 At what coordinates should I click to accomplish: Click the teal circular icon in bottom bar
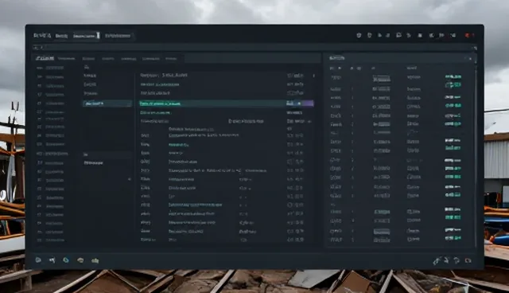(x=66, y=260)
